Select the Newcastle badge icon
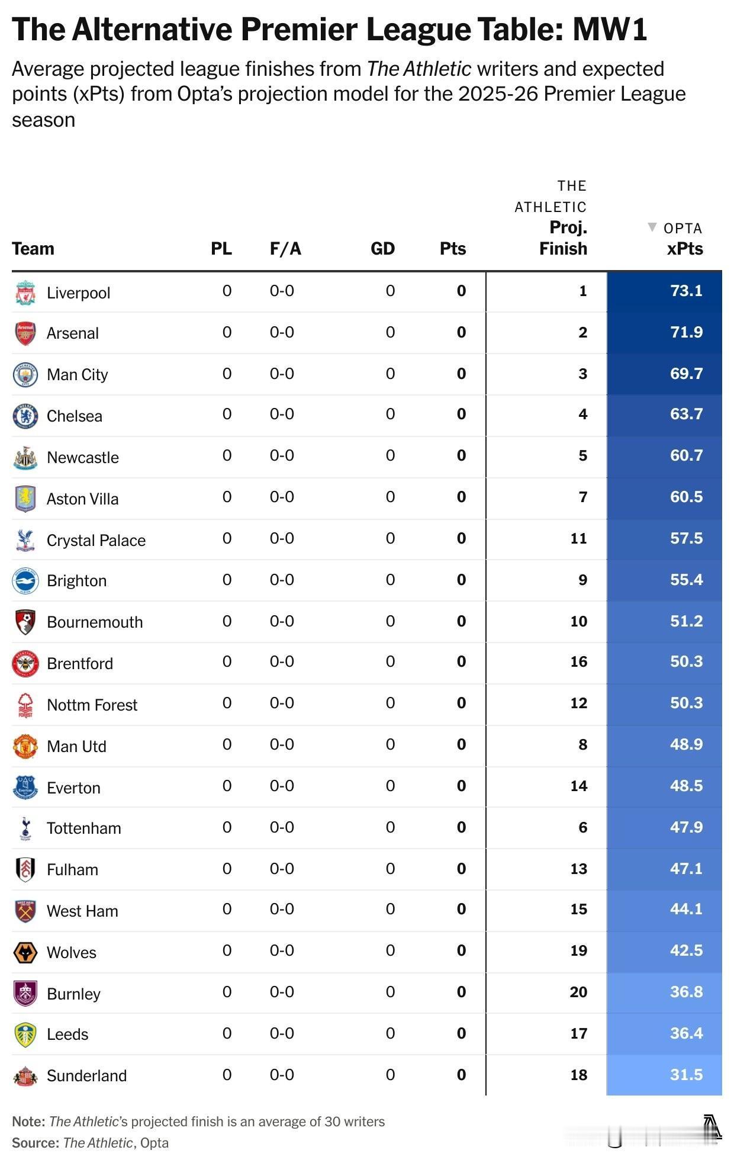 [25, 458]
